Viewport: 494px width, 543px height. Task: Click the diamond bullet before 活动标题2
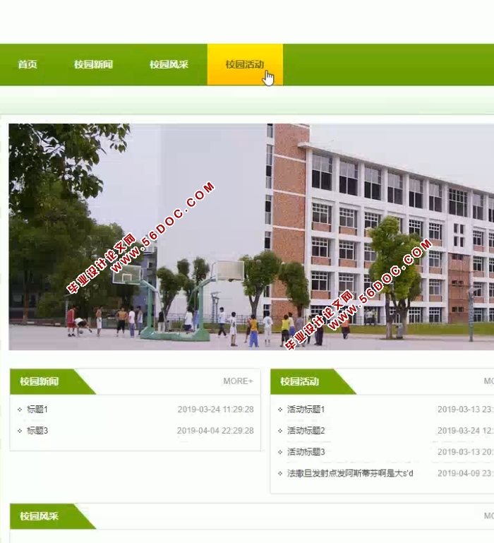click(280, 431)
